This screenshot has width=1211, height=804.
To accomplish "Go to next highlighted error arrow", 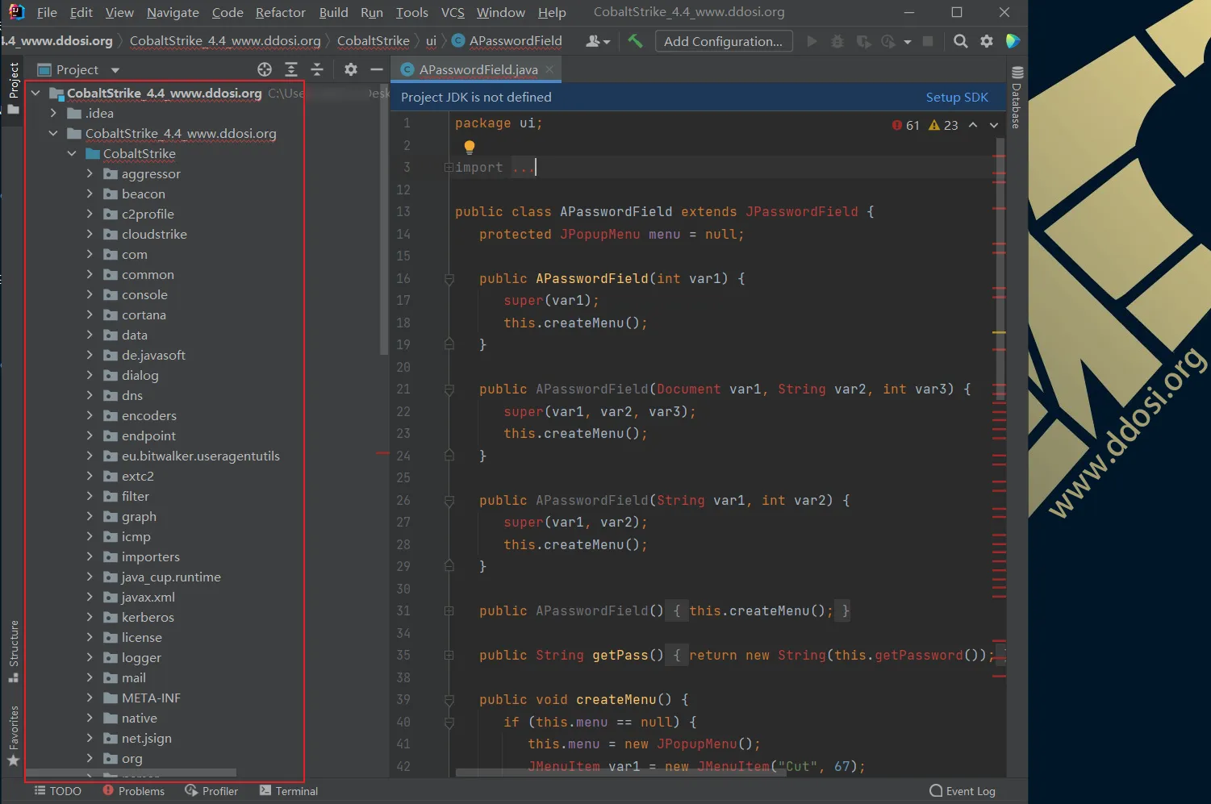I will [994, 125].
